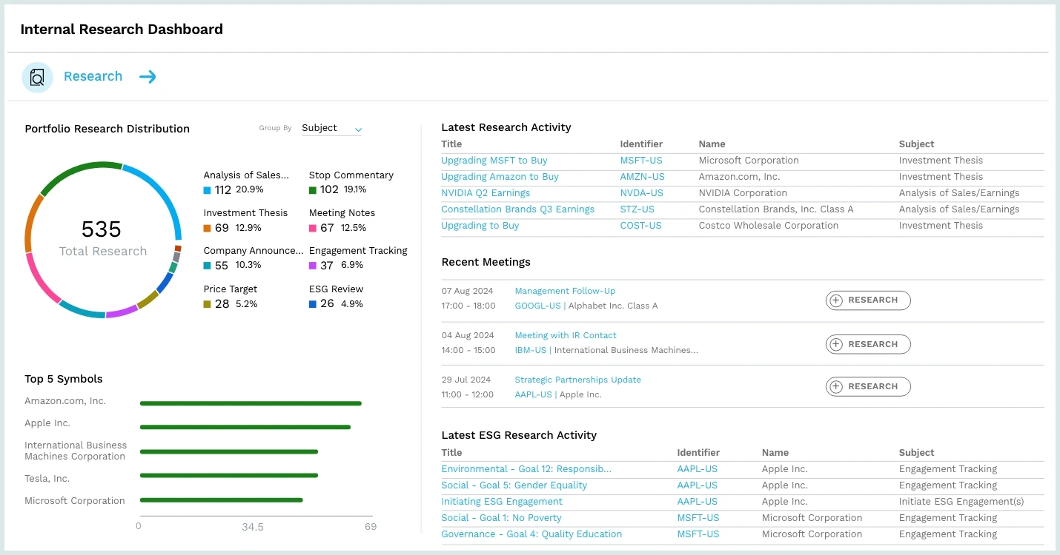Viewport: 1060px width, 555px height.
Task: Click the Upgrading Amazon to Buy link
Action: (x=500, y=176)
